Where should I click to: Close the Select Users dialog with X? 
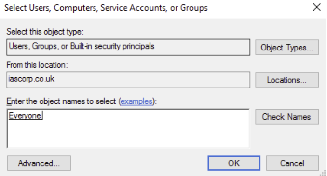pos(316,7)
